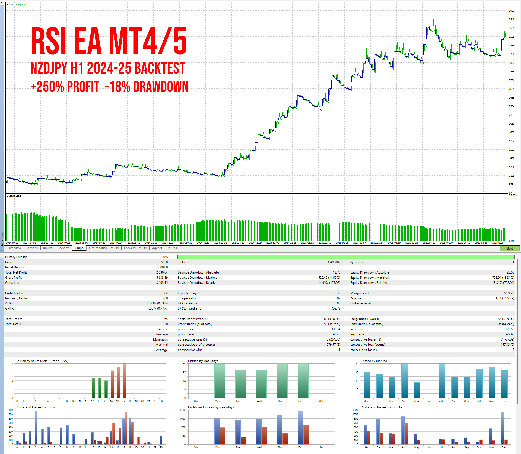This screenshot has width=521, height=454.
Task: Switch to the Backtest tab
Action: (63, 248)
